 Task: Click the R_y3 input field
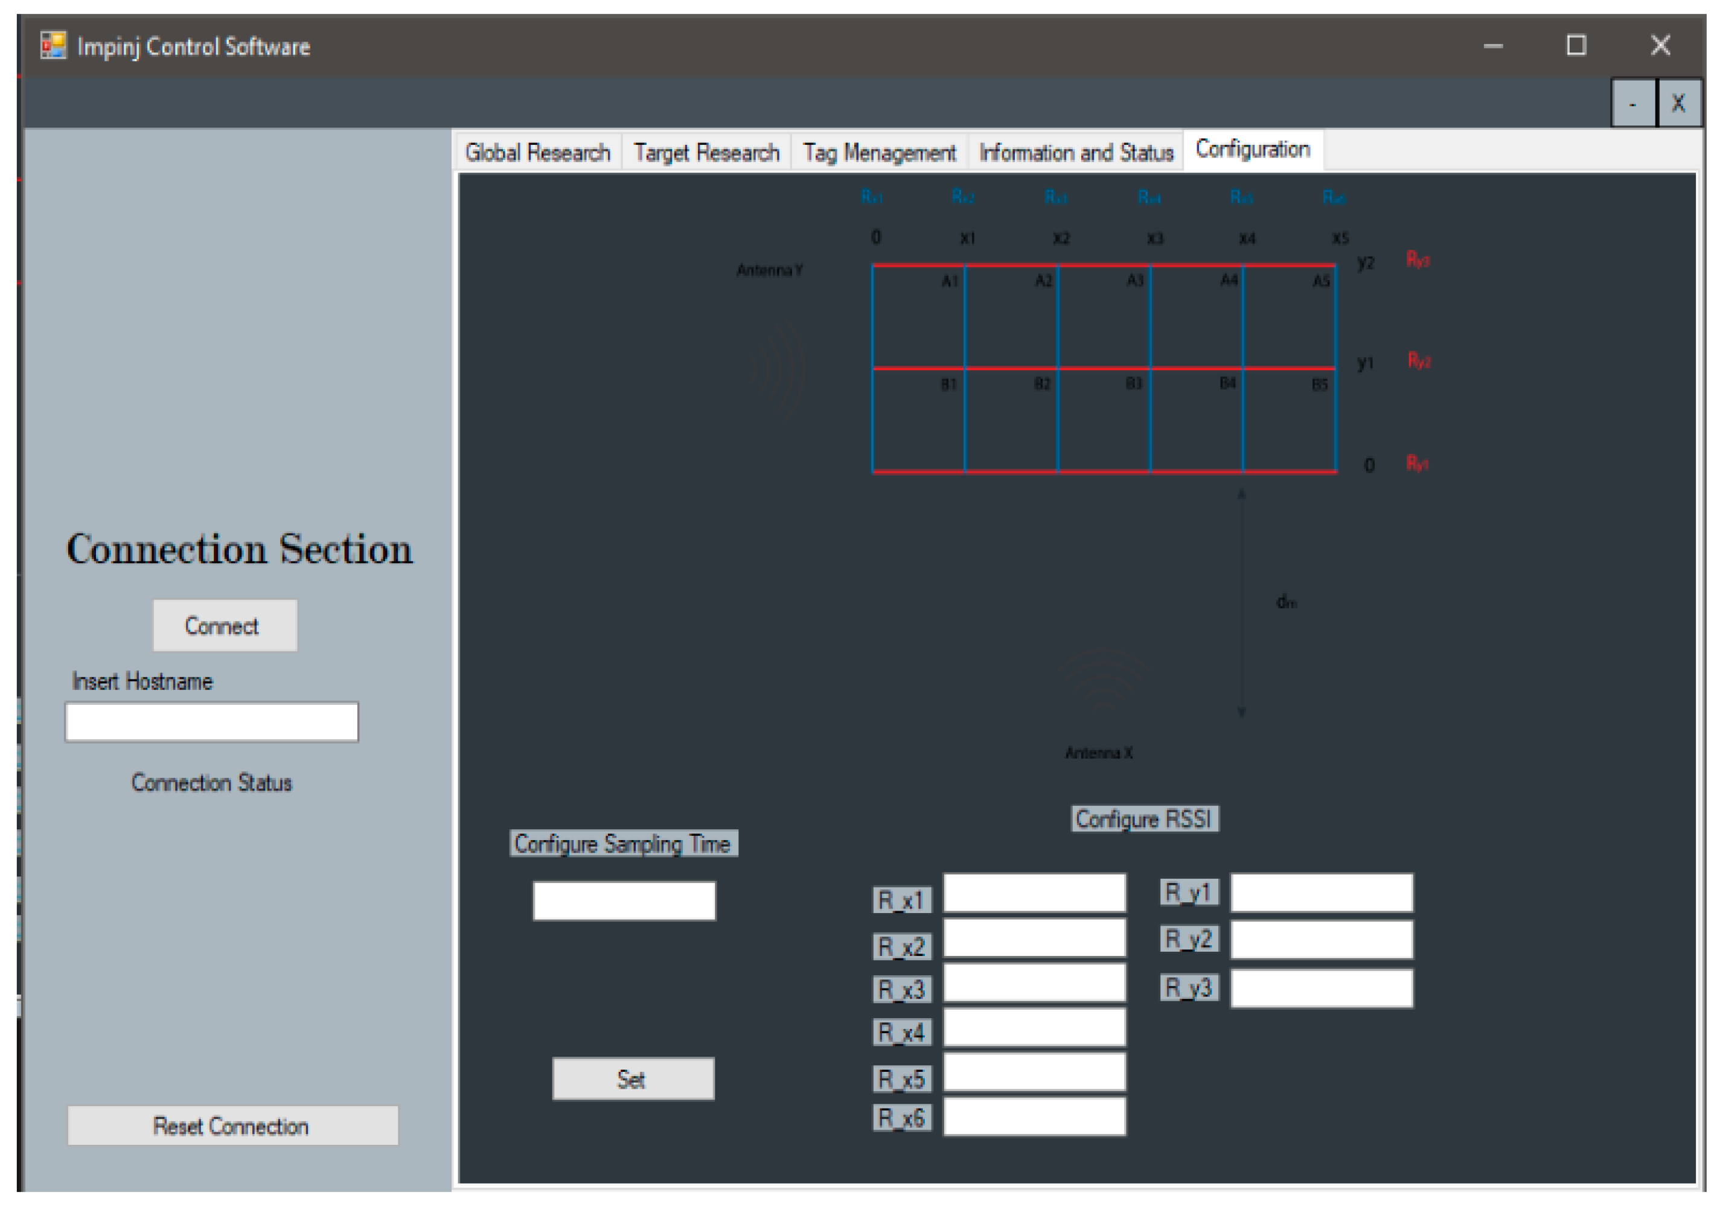coord(1322,989)
